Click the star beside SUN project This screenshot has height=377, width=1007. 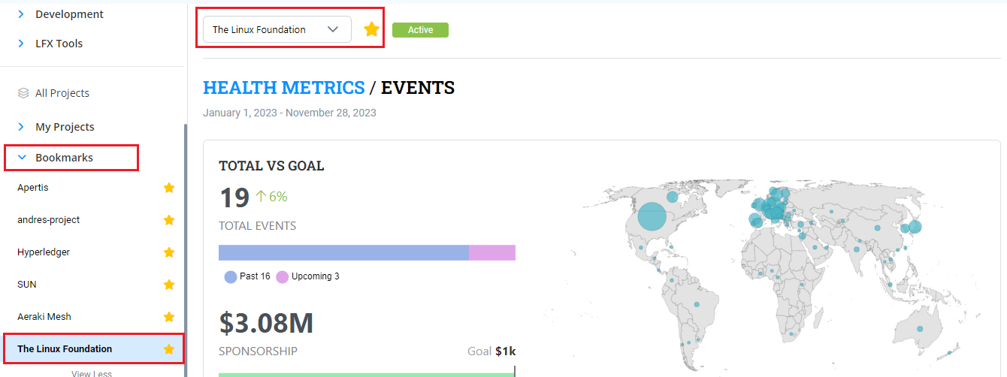[x=169, y=285]
